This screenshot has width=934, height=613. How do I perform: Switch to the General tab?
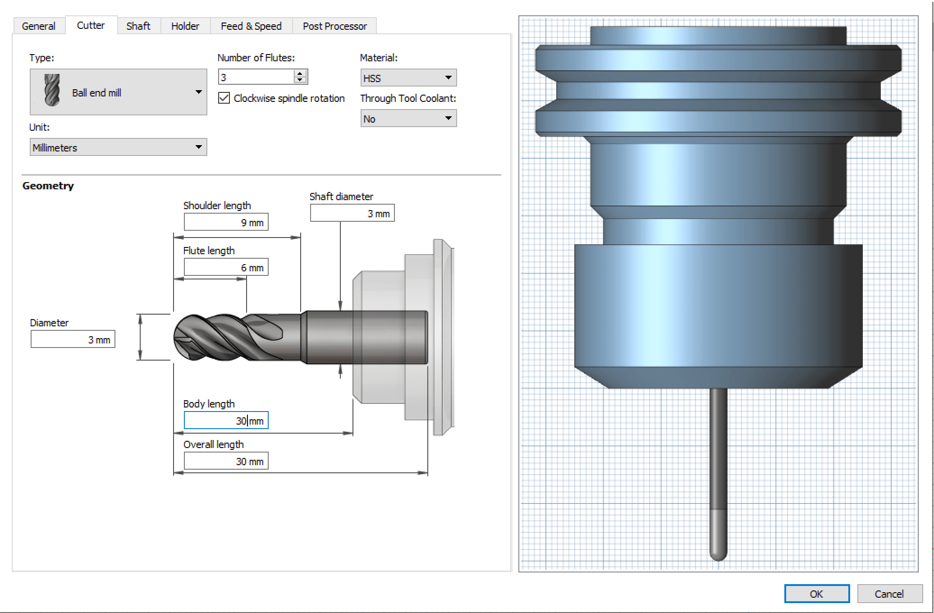39,26
